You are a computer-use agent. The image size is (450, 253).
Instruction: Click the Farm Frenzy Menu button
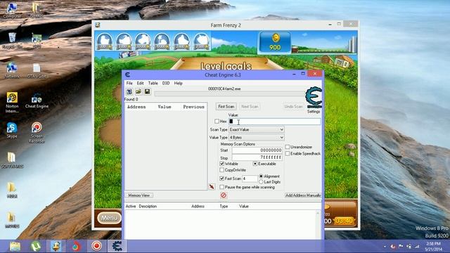[109, 218]
